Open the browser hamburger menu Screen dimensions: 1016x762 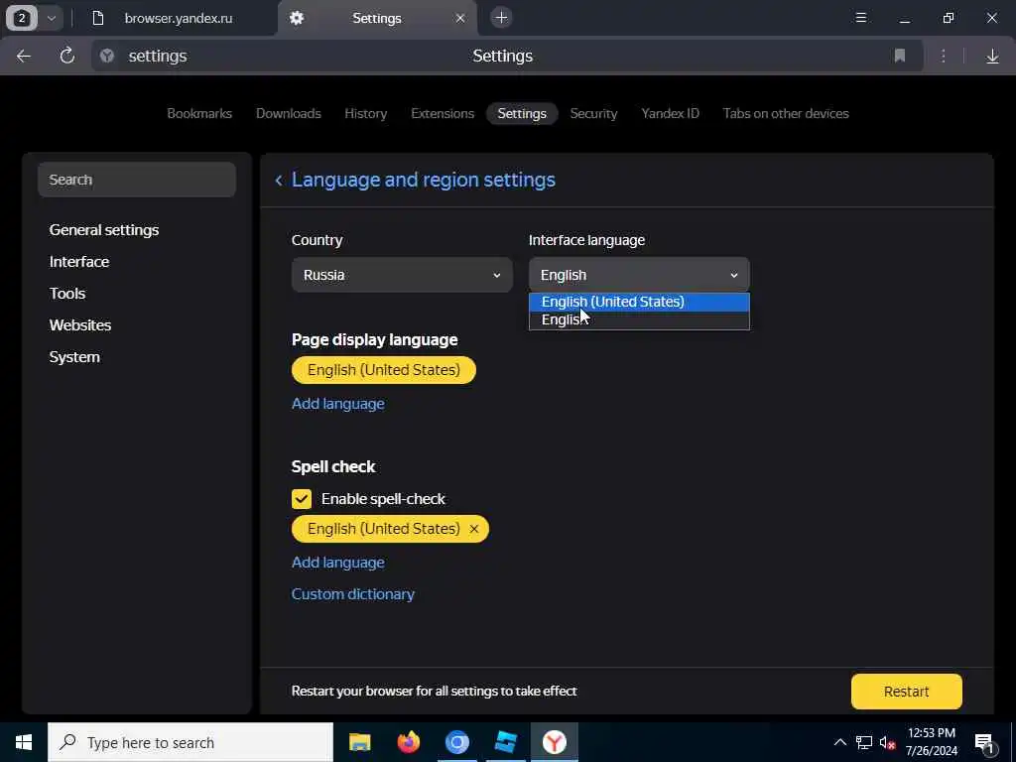(860, 18)
